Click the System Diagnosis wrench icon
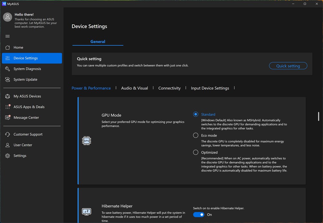Screen dimensions: 323x223 pyautogui.click(x=8, y=69)
